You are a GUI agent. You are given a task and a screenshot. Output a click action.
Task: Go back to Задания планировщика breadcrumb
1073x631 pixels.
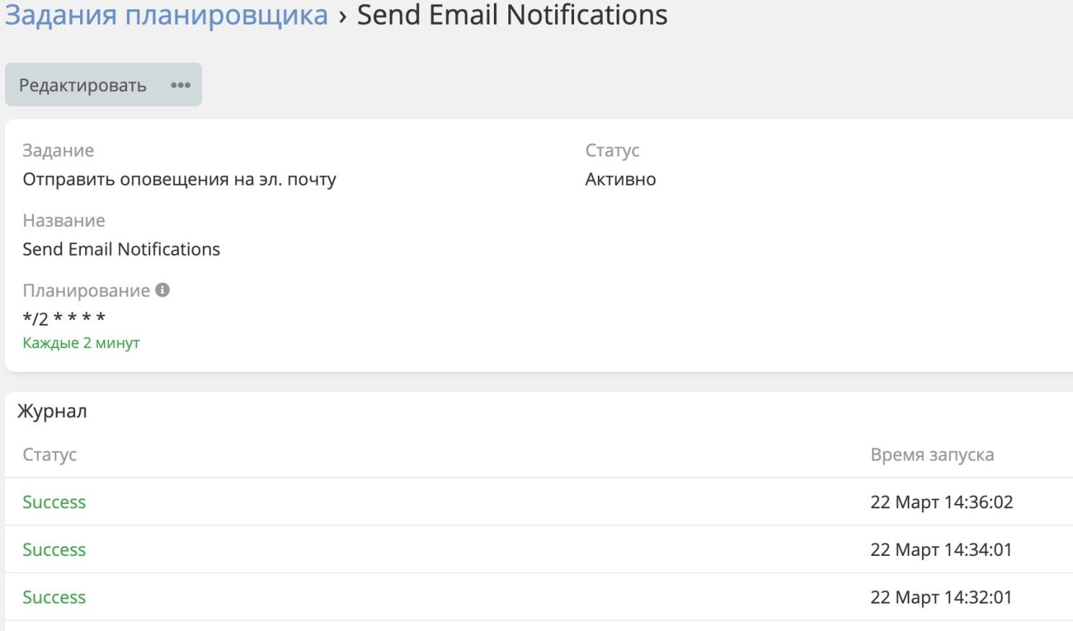166,15
